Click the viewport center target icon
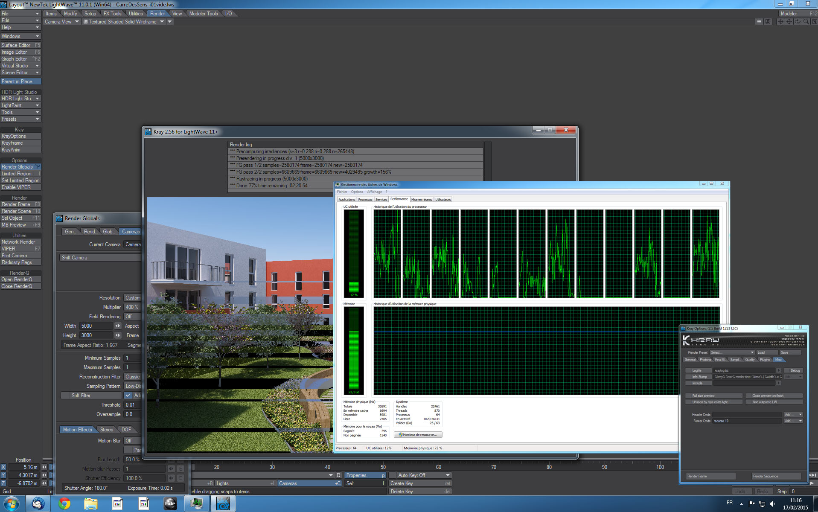 tap(780, 22)
